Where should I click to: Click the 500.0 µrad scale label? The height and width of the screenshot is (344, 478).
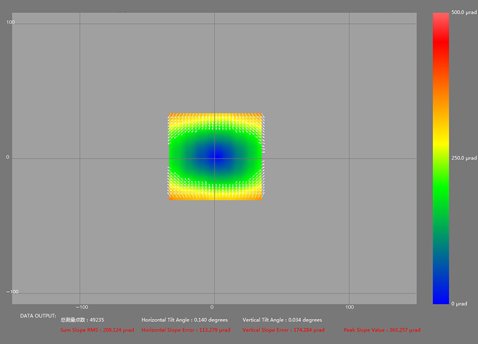464,12
